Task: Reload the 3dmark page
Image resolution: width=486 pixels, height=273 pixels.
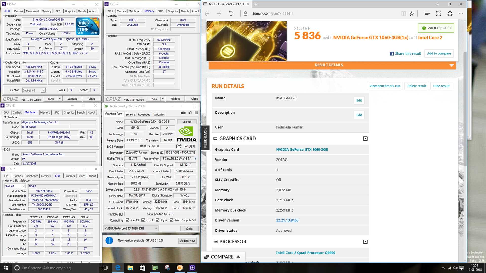Action: coord(231,14)
